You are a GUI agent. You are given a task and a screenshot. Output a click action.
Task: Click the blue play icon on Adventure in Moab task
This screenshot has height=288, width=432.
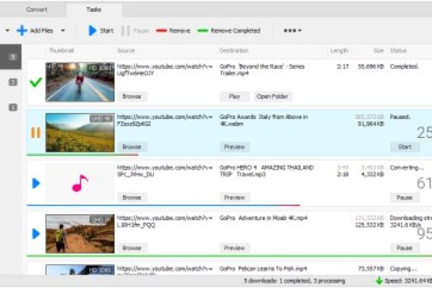coord(36,234)
